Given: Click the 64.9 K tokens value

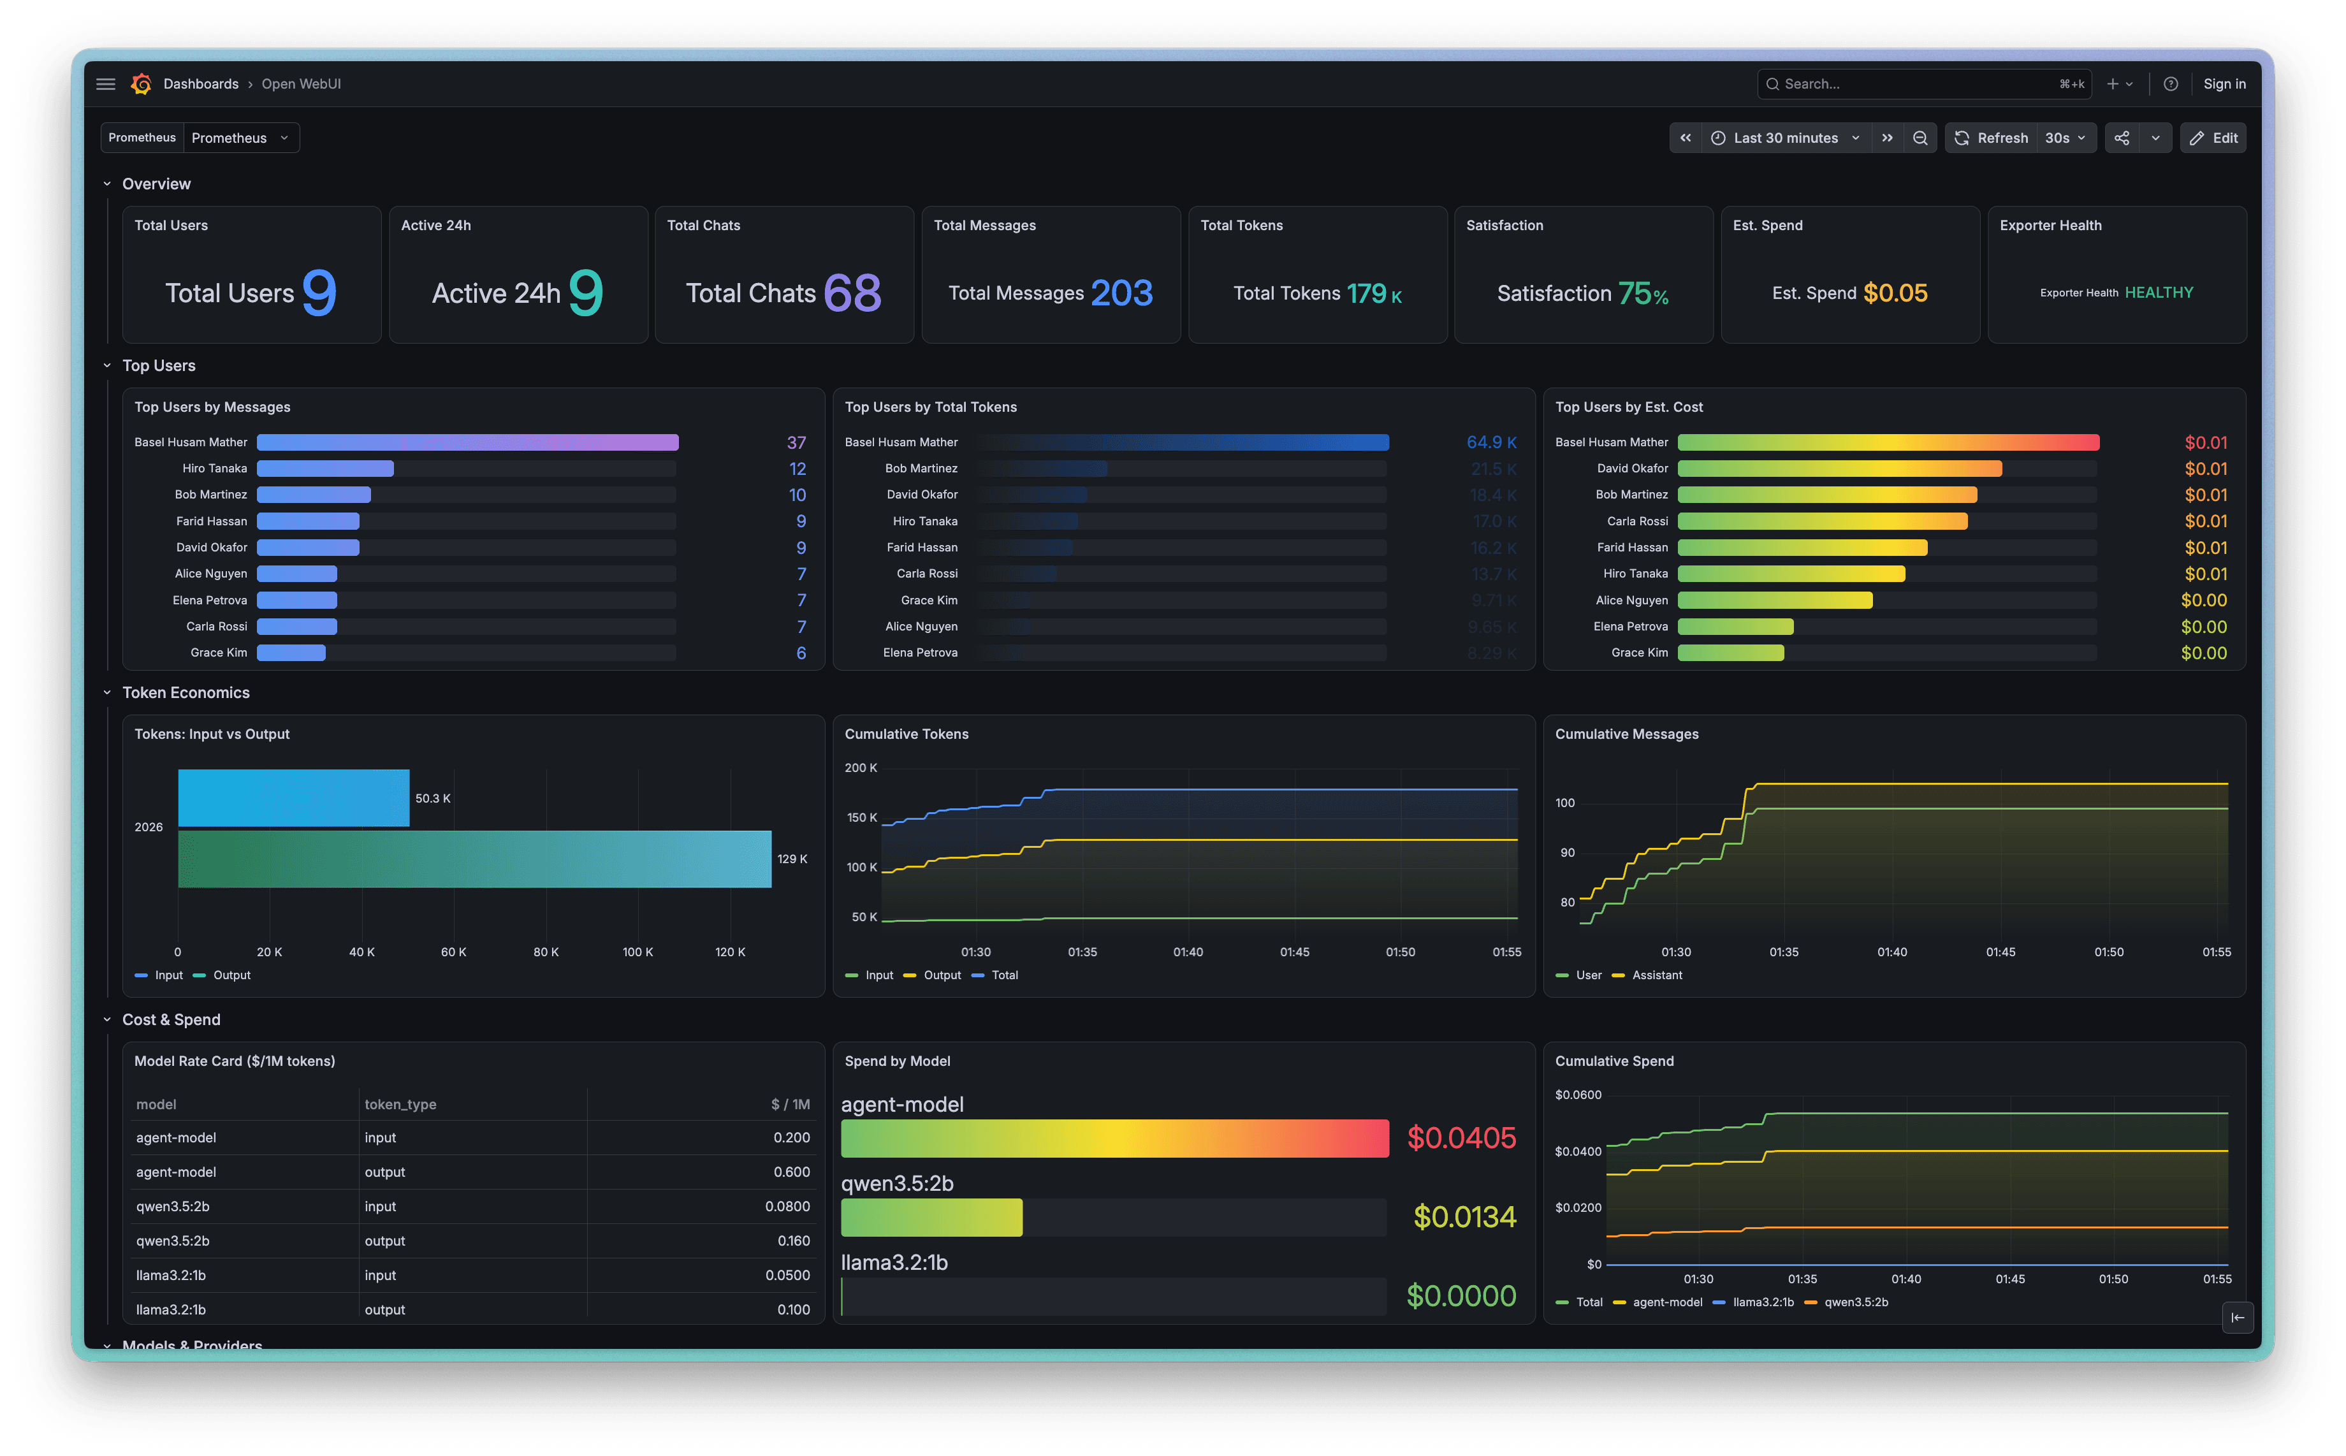Looking at the screenshot, I should 1491,442.
